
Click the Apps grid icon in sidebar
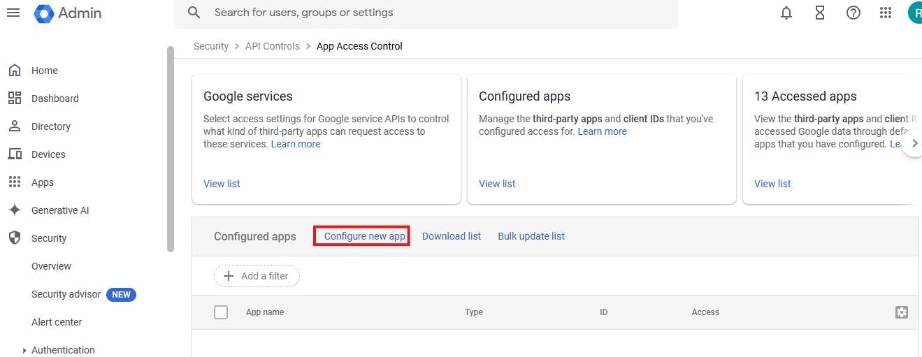click(14, 182)
